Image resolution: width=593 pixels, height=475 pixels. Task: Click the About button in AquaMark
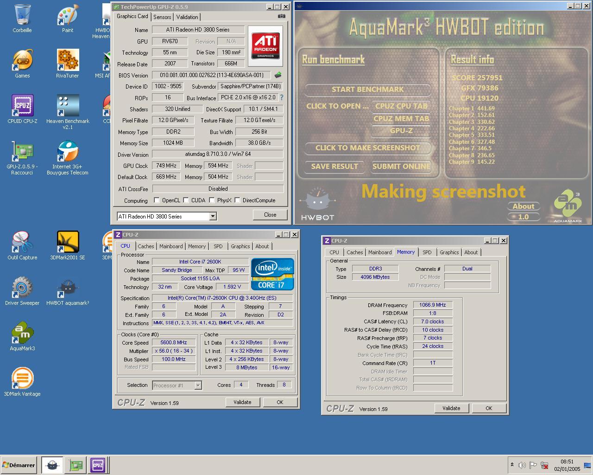524,206
